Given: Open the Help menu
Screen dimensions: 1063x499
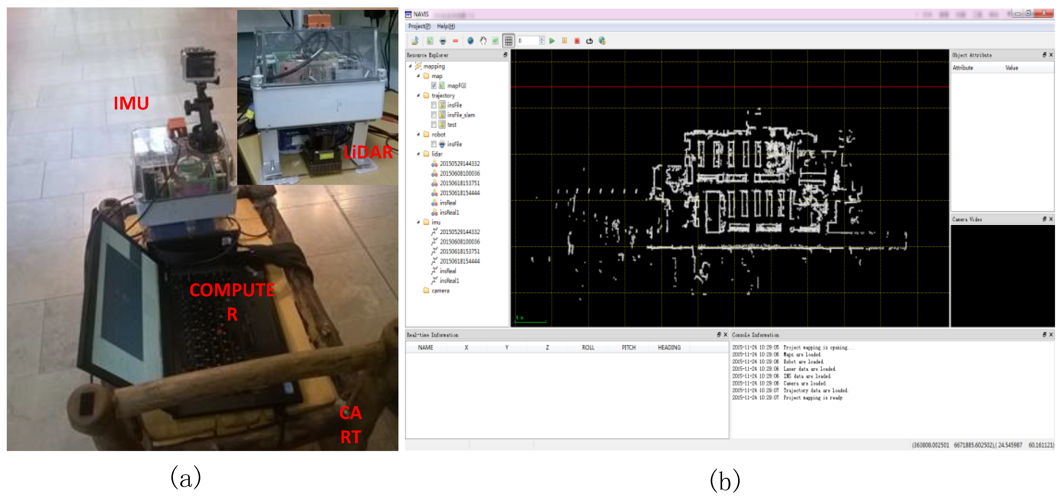Looking at the screenshot, I should click(446, 26).
